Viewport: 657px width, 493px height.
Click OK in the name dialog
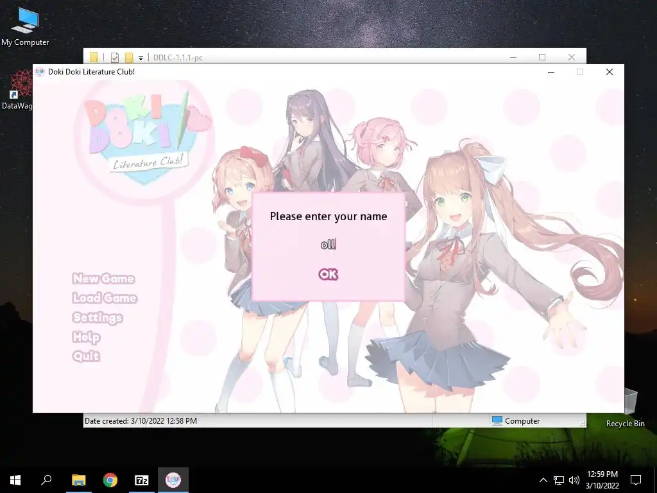click(x=328, y=274)
